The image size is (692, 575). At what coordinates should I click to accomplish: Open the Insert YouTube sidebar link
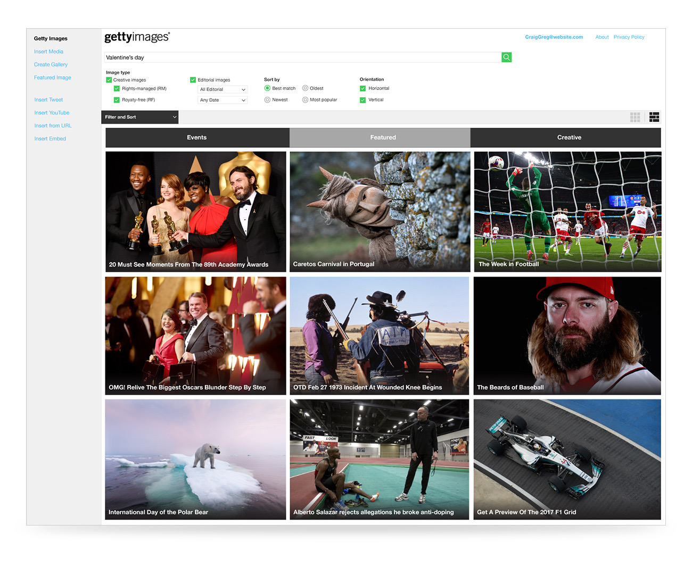[x=52, y=113]
